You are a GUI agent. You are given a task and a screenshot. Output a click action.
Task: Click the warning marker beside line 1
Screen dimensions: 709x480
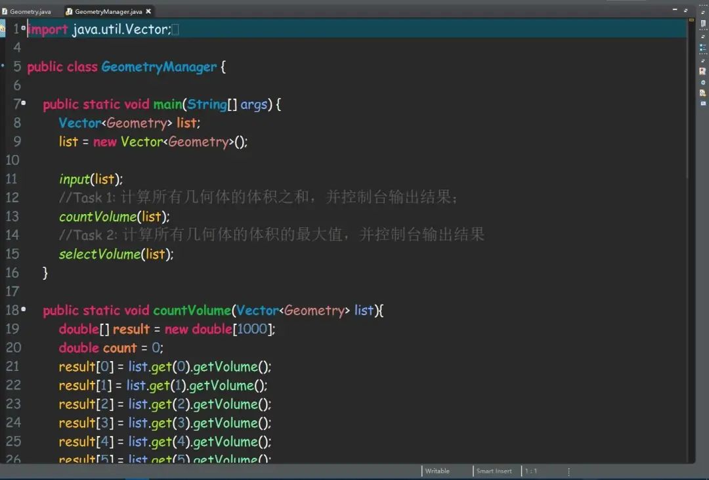(2, 29)
